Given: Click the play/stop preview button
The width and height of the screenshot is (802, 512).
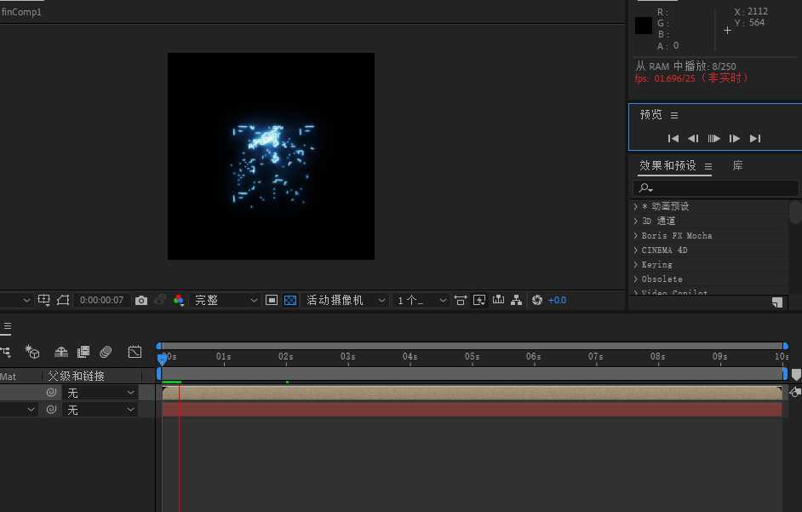Looking at the screenshot, I should tap(713, 138).
